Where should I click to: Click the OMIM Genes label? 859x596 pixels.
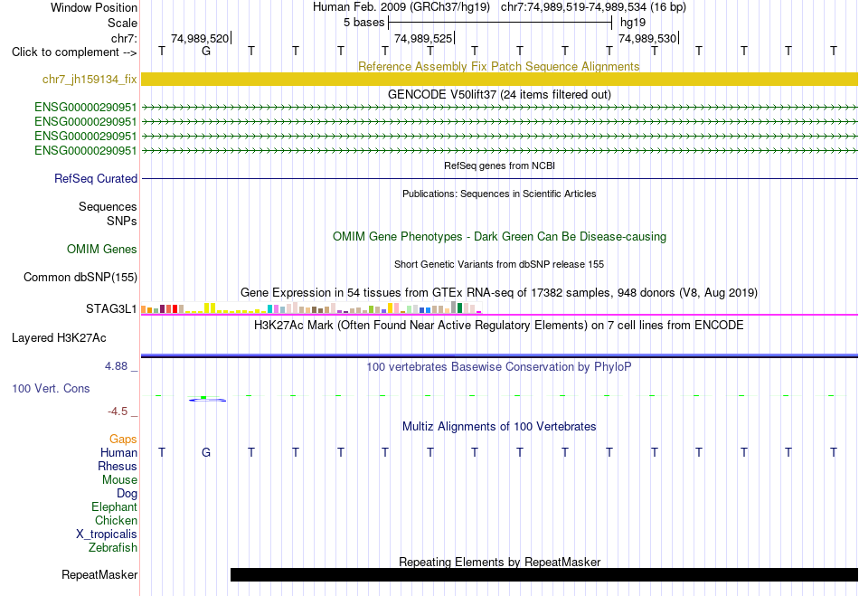[x=102, y=250]
